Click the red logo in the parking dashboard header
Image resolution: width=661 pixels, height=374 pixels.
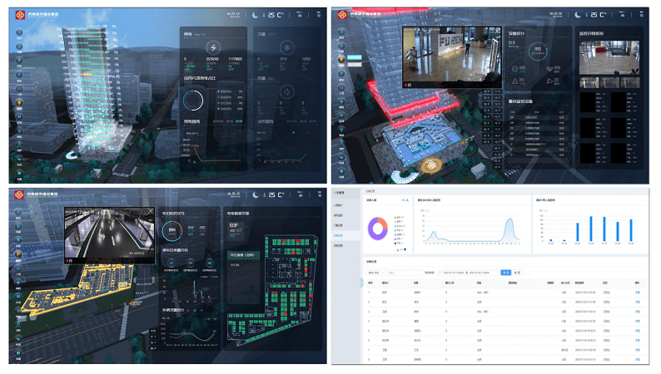pyautogui.click(x=19, y=194)
